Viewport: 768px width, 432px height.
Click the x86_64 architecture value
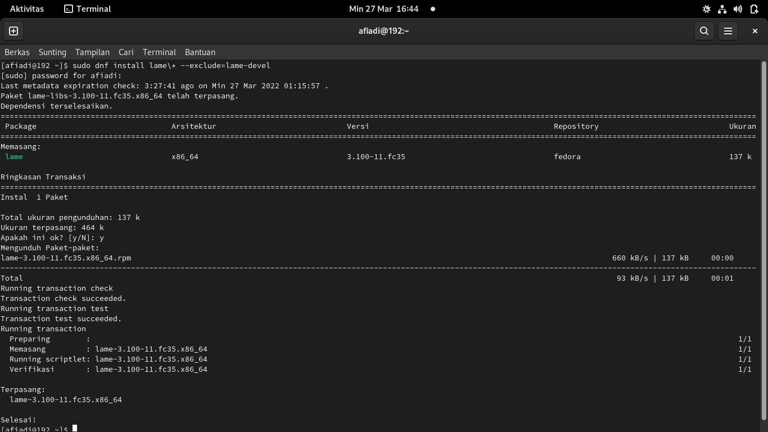click(x=185, y=156)
